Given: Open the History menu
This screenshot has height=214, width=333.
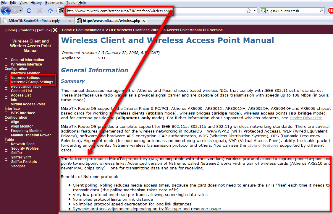Looking at the screenshot, I should [x=36, y=3].
